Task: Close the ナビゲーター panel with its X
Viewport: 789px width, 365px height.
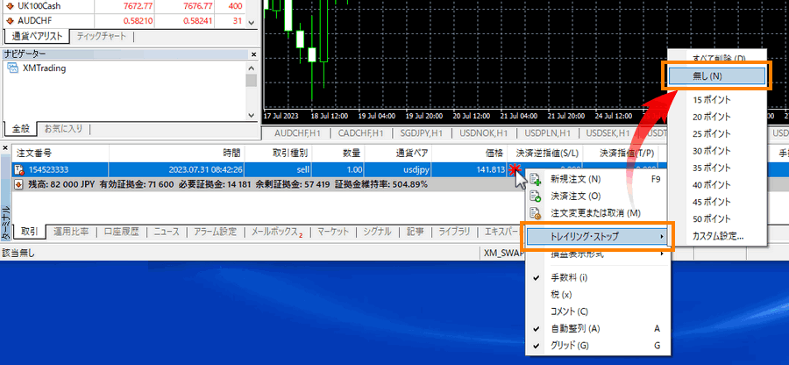Action: [x=253, y=54]
